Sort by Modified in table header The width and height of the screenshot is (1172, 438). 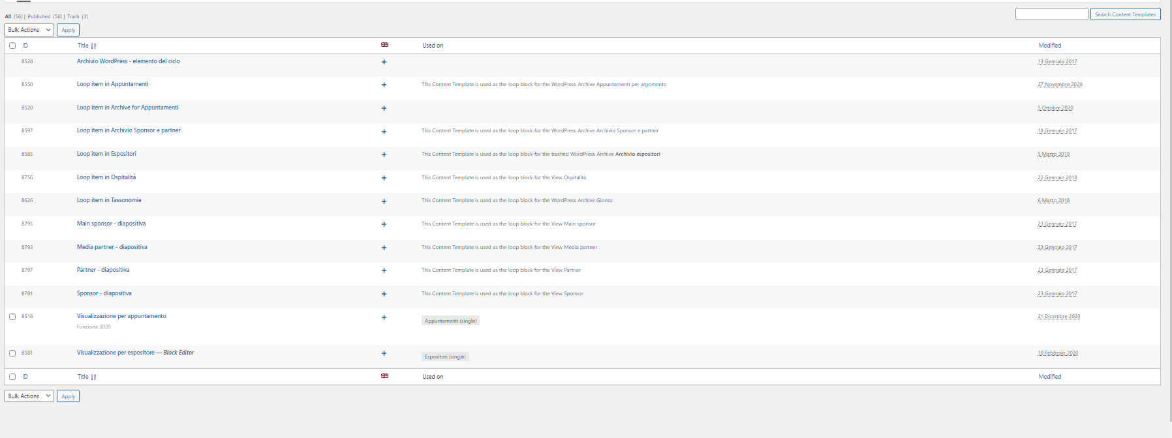(1050, 46)
